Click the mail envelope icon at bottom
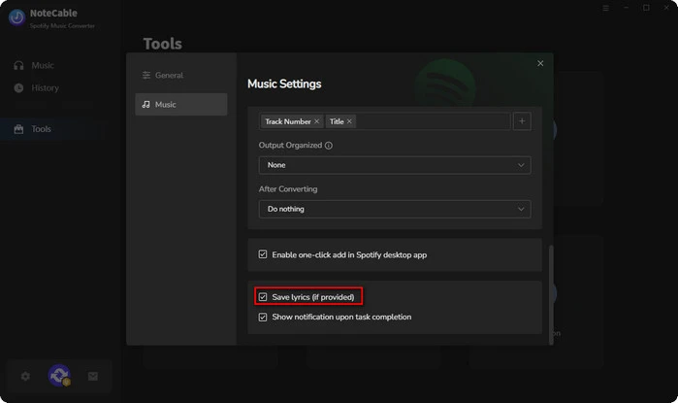Screen dimensions: 678x403 coord(93,376)
